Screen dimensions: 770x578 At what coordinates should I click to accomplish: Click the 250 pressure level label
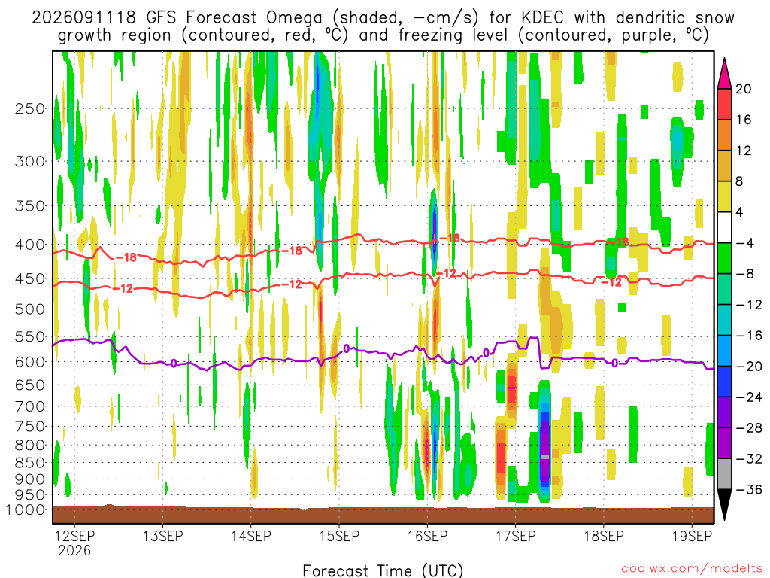click(x=30, y=108)
